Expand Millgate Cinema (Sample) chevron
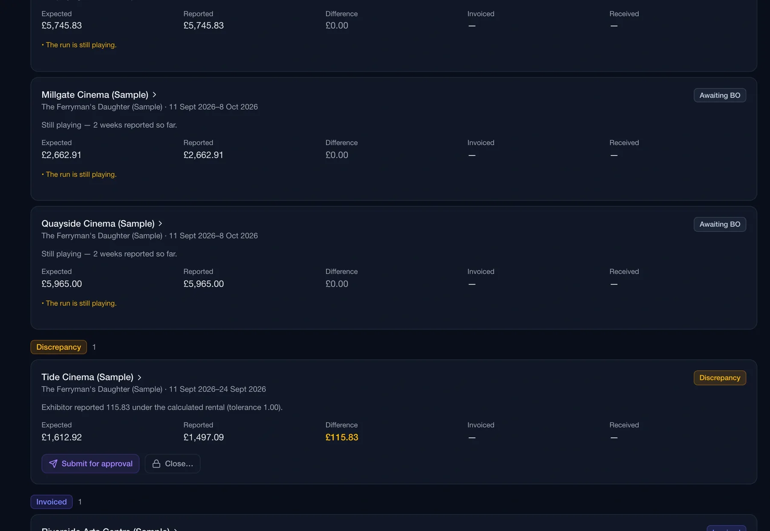 [x=154, y=94]
